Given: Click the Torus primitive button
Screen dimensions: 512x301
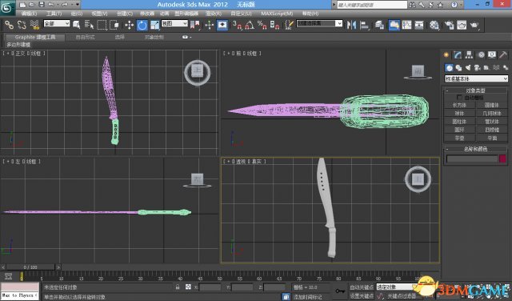Looking at the screenshot, I should (459, 130).
